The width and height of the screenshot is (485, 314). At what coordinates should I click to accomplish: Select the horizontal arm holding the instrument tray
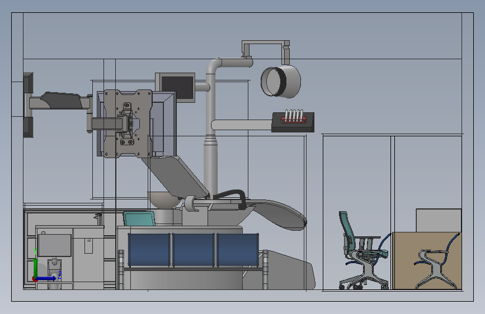pos(241,125)
